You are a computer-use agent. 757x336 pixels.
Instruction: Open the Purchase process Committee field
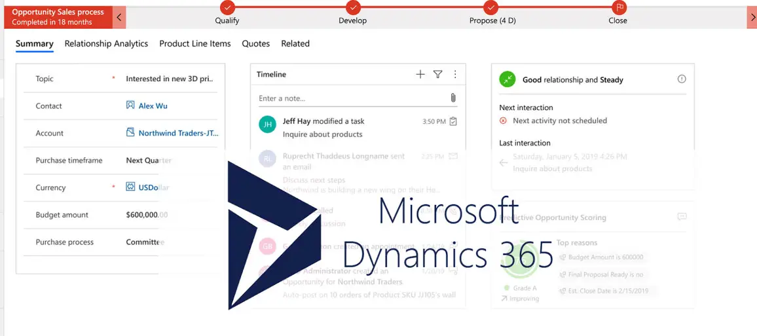[145, 242]
